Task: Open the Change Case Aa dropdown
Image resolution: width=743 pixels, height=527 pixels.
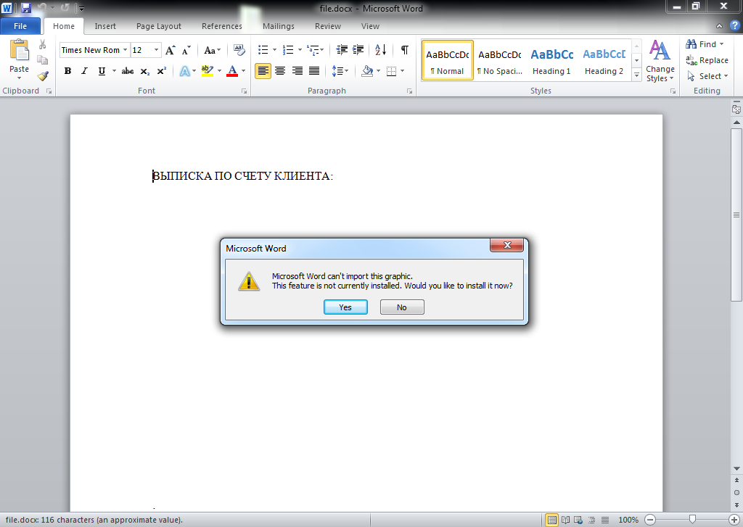Action: point(213,50)
